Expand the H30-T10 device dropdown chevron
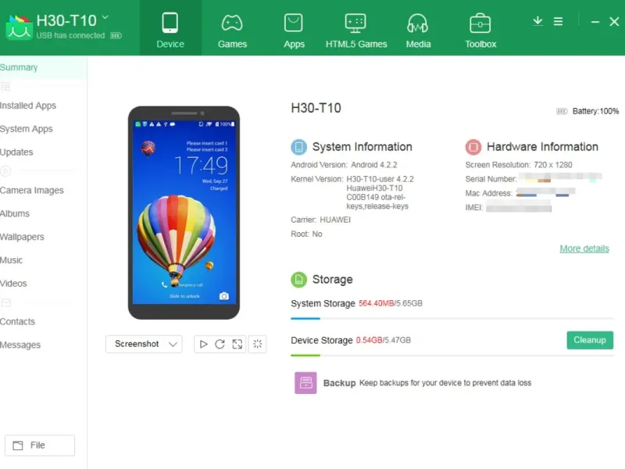The height and width of the screenshot is (469, 625). [105, 17]
